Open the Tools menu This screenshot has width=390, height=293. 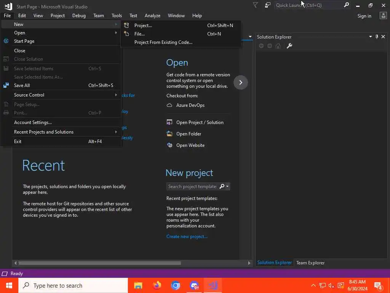click(x=117, y=15)
